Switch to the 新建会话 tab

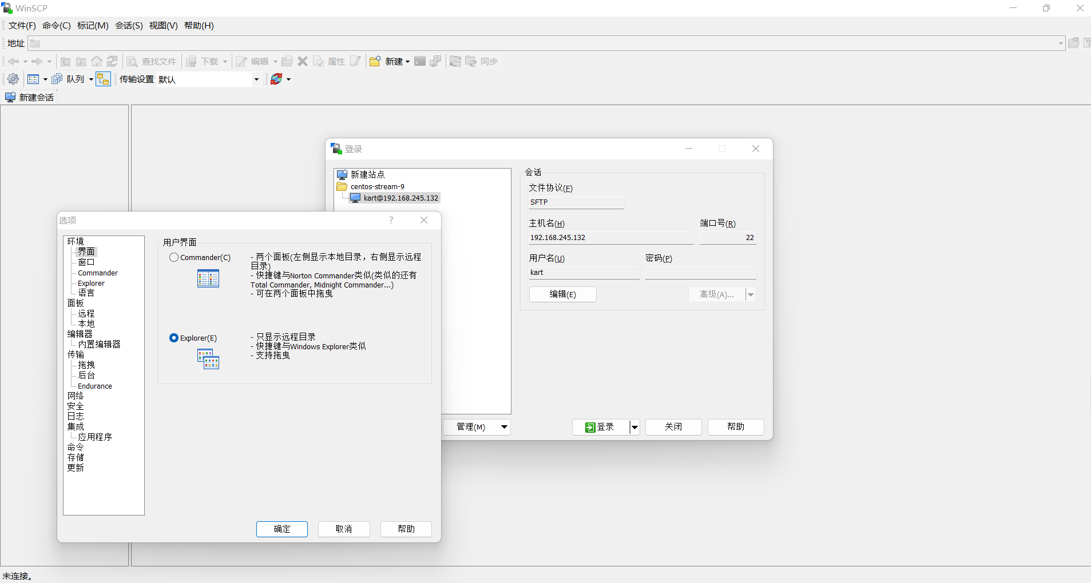coord(30,98)
